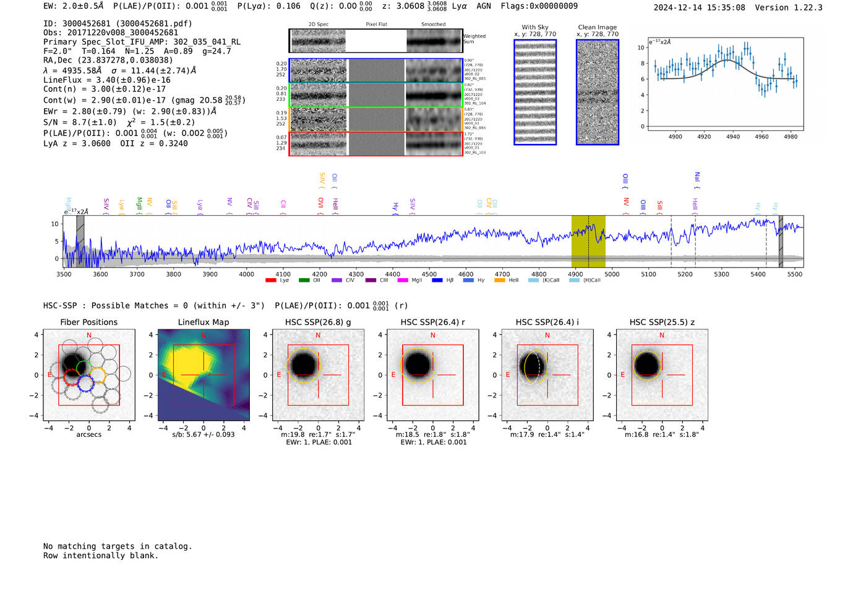The height and width of the screenshot is (589, 866).
Task: Click the 'S/N = 8.7(±1.0)' value
Action: coord(80,122)
